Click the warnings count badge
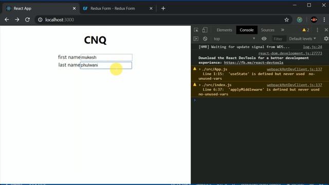Image resolution: width=329 pixels, height=185 pixels. coord(306,30)
